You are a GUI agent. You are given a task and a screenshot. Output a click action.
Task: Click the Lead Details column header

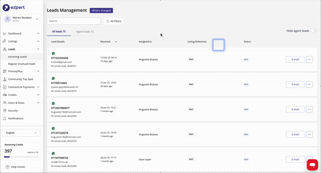(58, 42)
